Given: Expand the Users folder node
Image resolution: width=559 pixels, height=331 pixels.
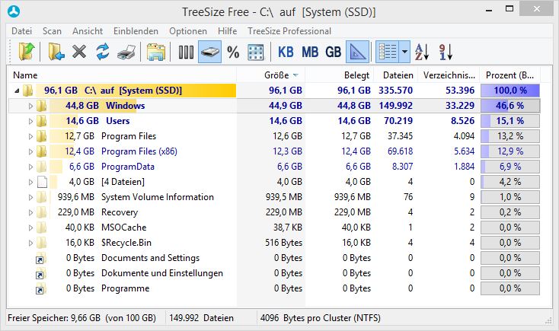Looking at the screenshot, I should pyautogui.click(x=30, y=121).
